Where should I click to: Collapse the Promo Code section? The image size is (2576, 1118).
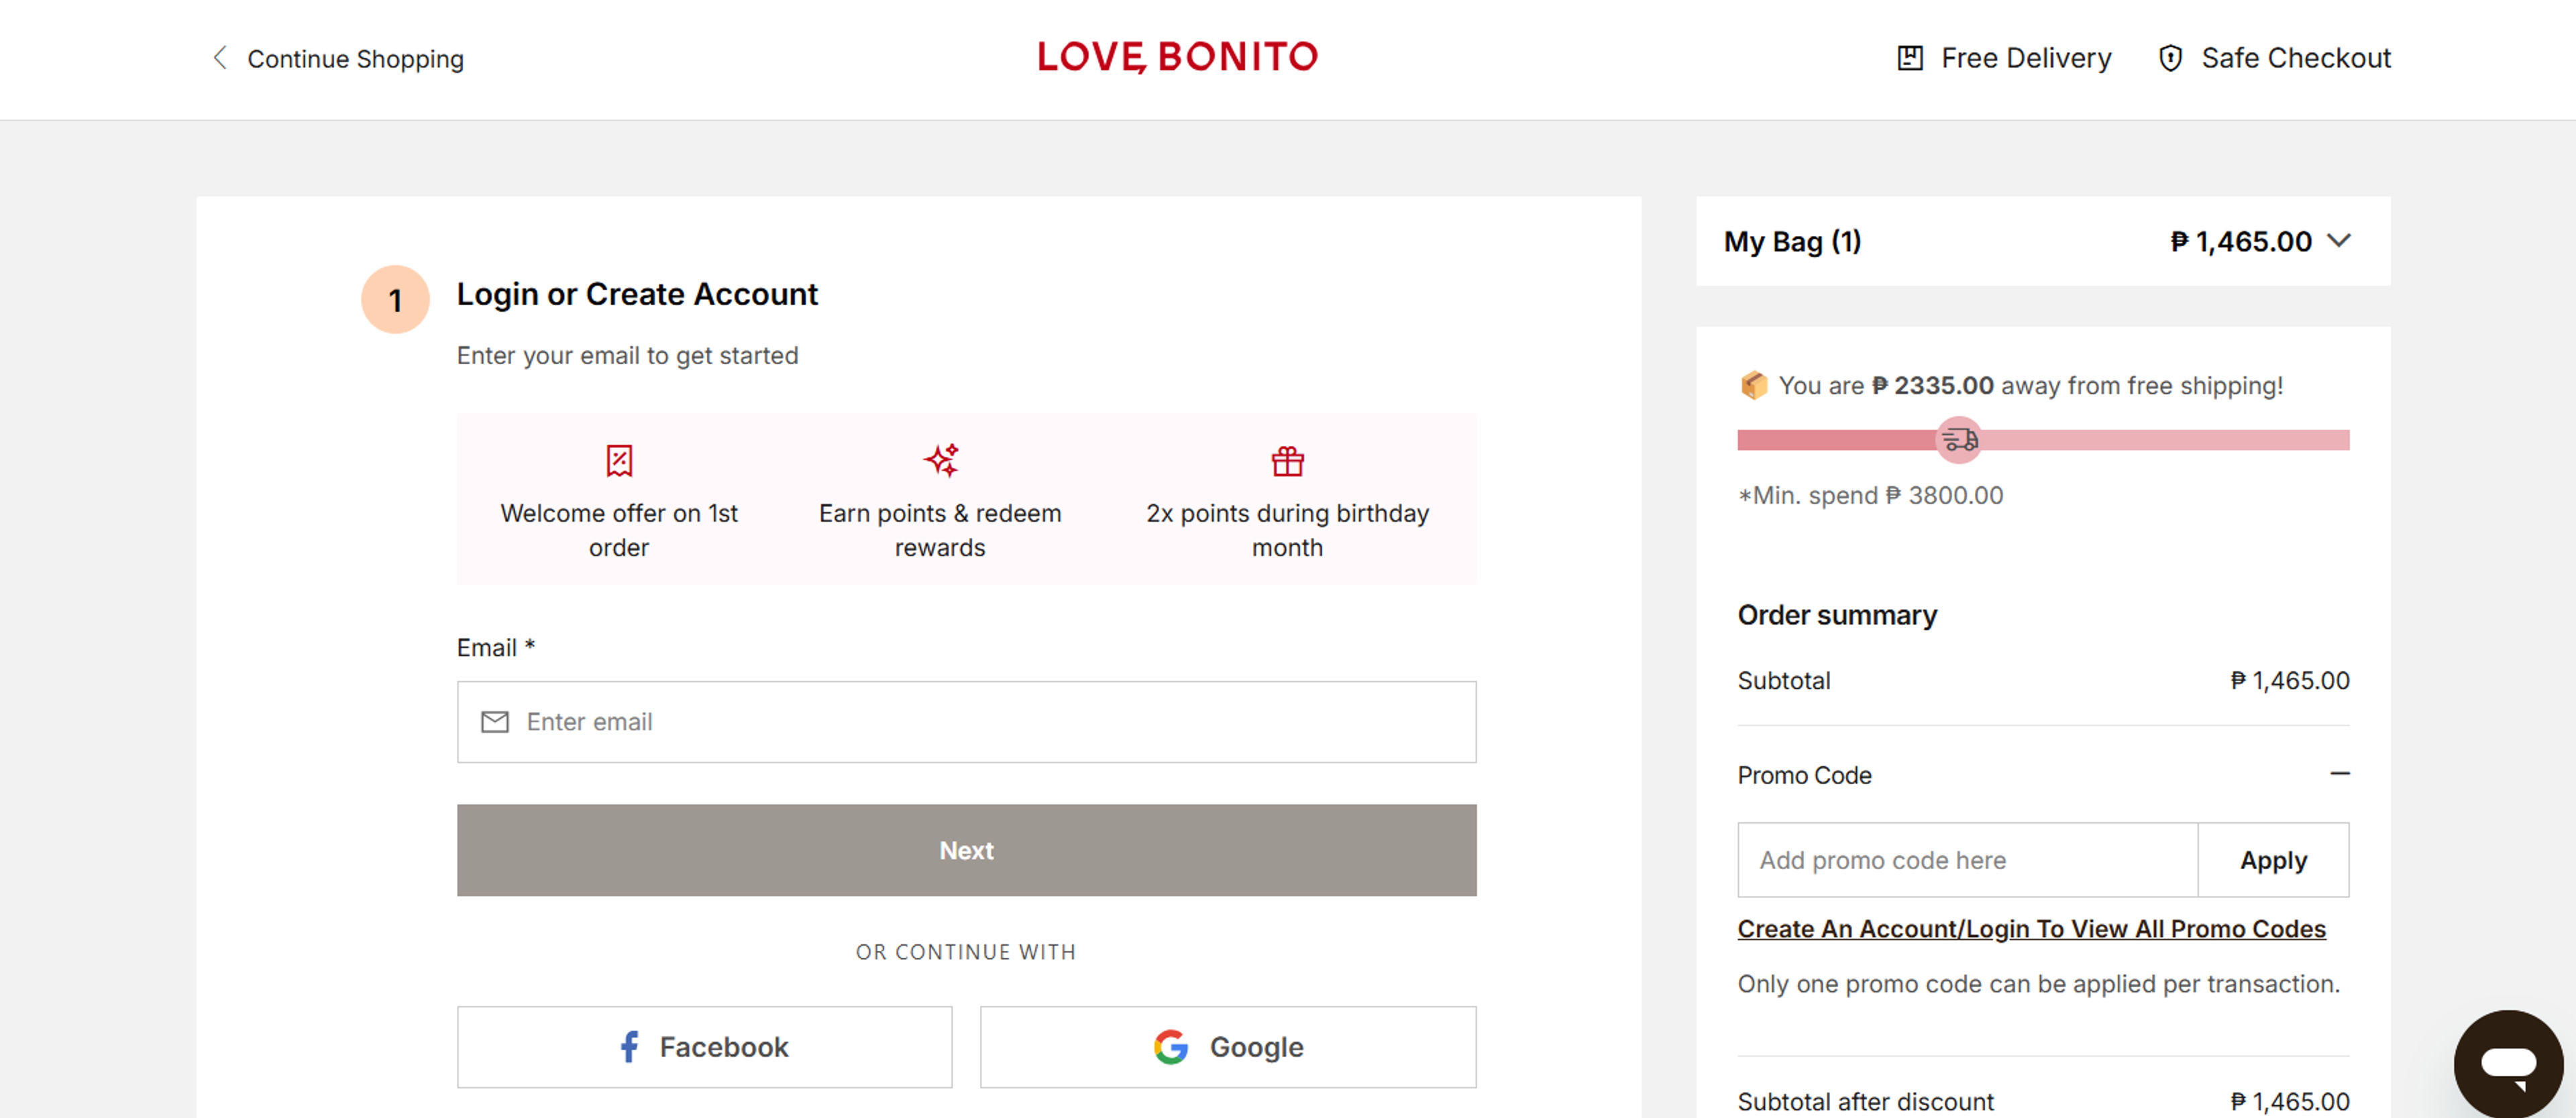coord(2339,774)
